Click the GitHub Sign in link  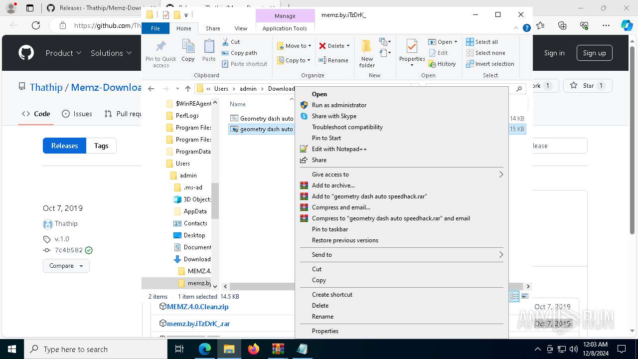554,53
